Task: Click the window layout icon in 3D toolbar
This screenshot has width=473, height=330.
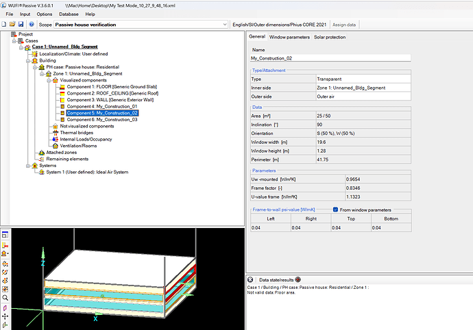Action: (5, 234)
